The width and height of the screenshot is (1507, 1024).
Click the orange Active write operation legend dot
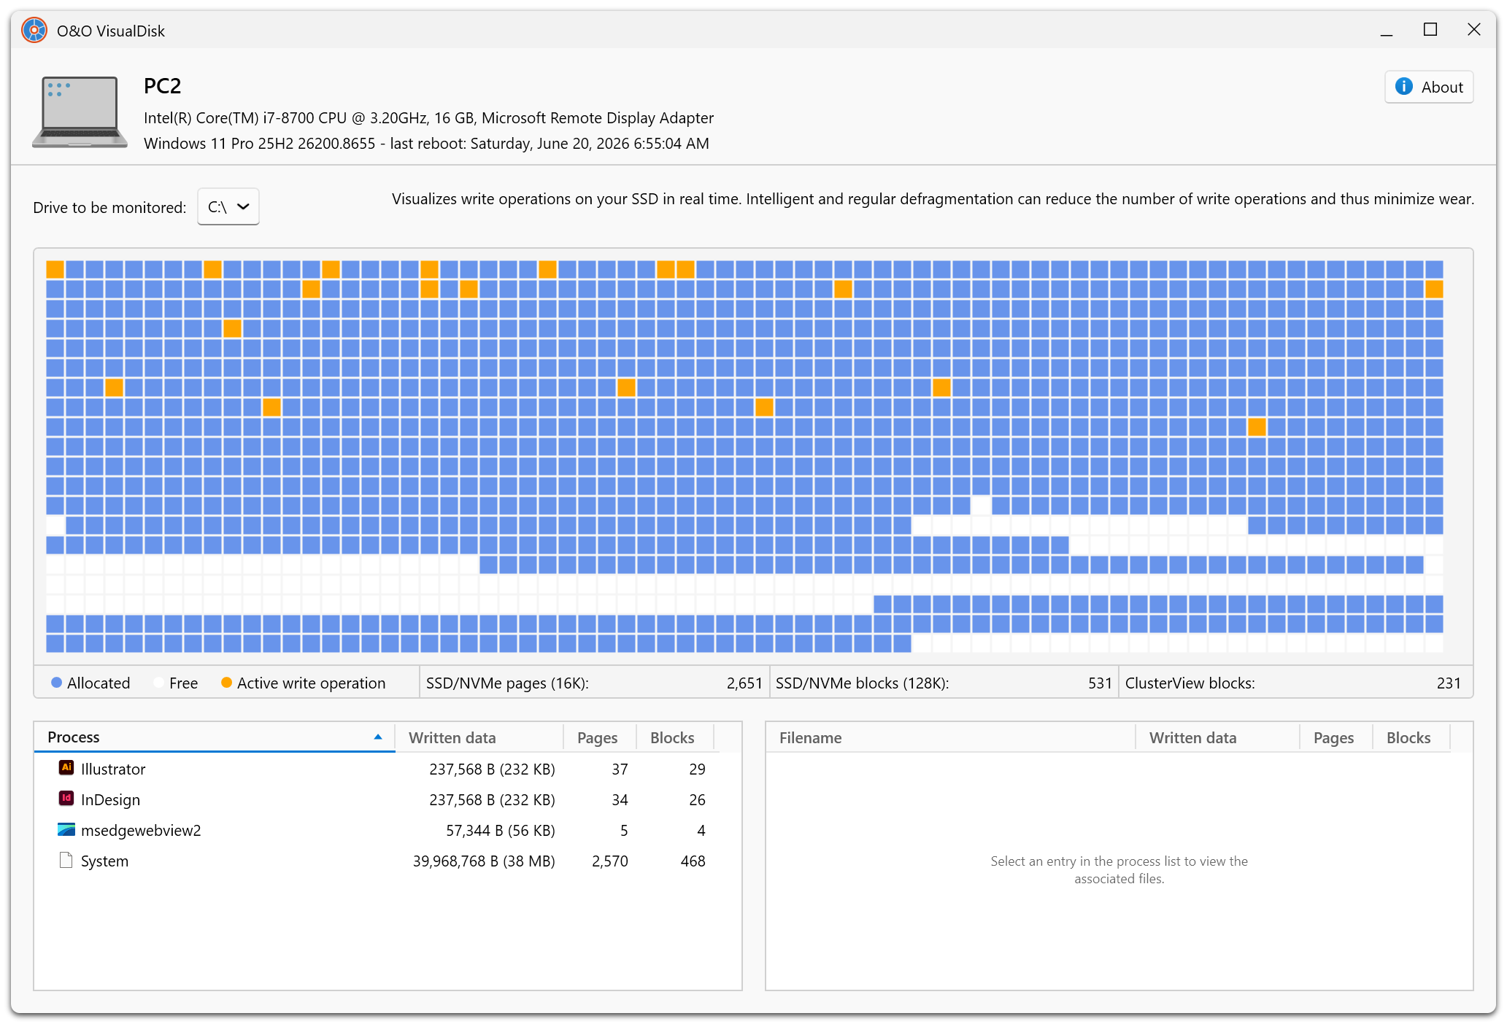(x=226, y=683)
